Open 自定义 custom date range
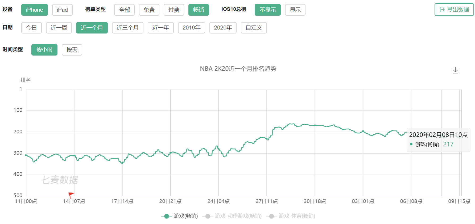This screenshot has width=475, height=224. coord(254,28)
